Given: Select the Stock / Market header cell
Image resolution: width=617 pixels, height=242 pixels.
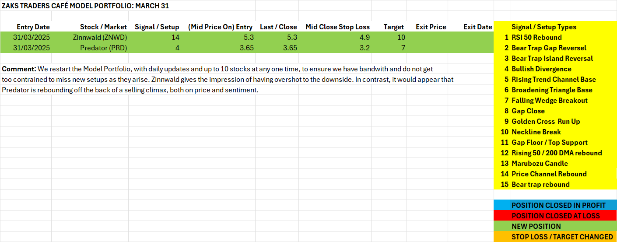Looking at the screenshot, I should point(103,27).
